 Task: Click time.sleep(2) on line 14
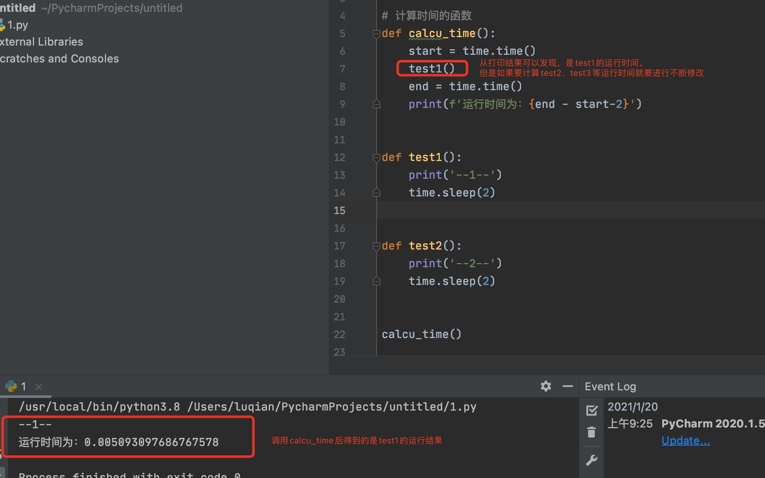452,193
